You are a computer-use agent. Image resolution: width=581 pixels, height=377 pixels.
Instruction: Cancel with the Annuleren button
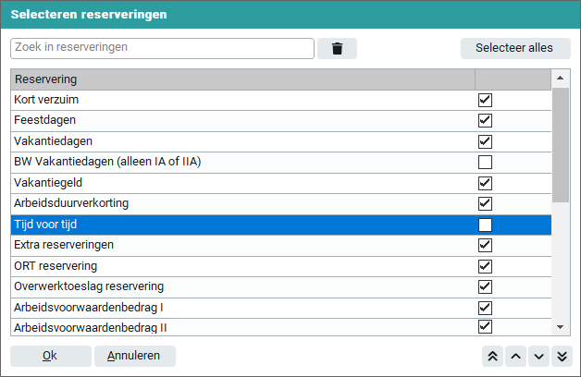tap(134, 356)
